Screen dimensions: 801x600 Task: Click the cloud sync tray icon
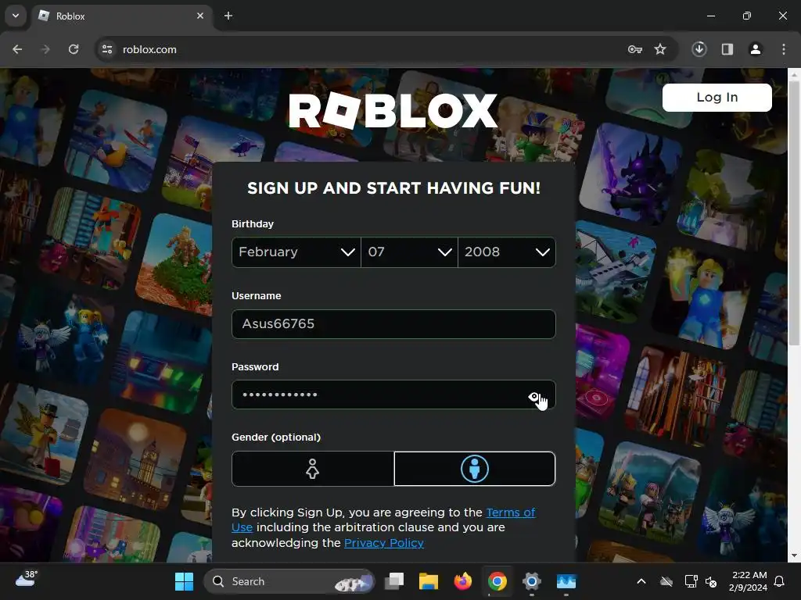pyautogui.click(x=666, y=581)
